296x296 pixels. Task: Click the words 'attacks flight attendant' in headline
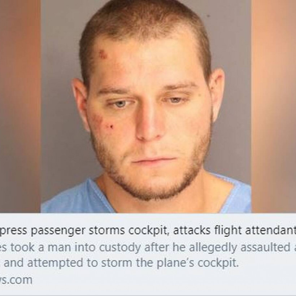[x=235, y=230]
